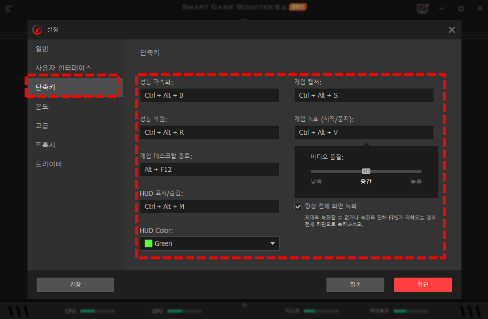Set video quality to 낮음

(x=316, y=182)
